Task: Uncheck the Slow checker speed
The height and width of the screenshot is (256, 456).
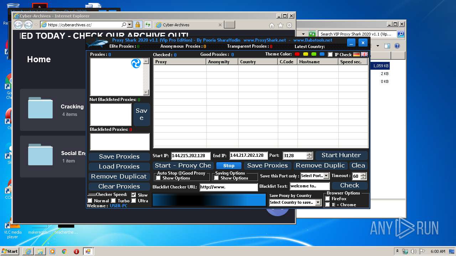Action: (x=134, y=195)
